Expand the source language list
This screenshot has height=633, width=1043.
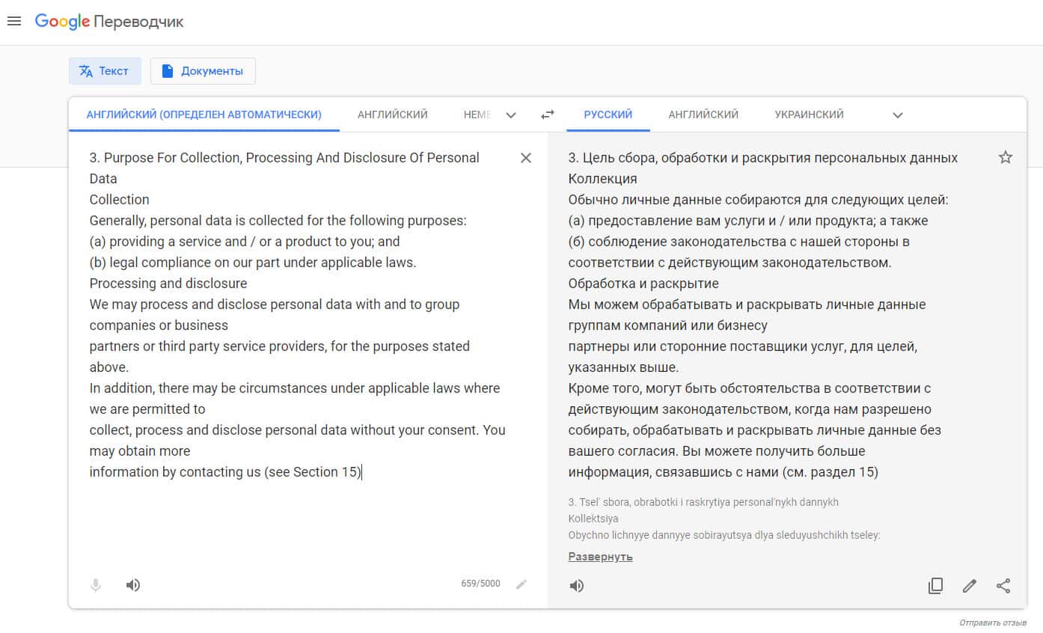[x=511, y=115]
